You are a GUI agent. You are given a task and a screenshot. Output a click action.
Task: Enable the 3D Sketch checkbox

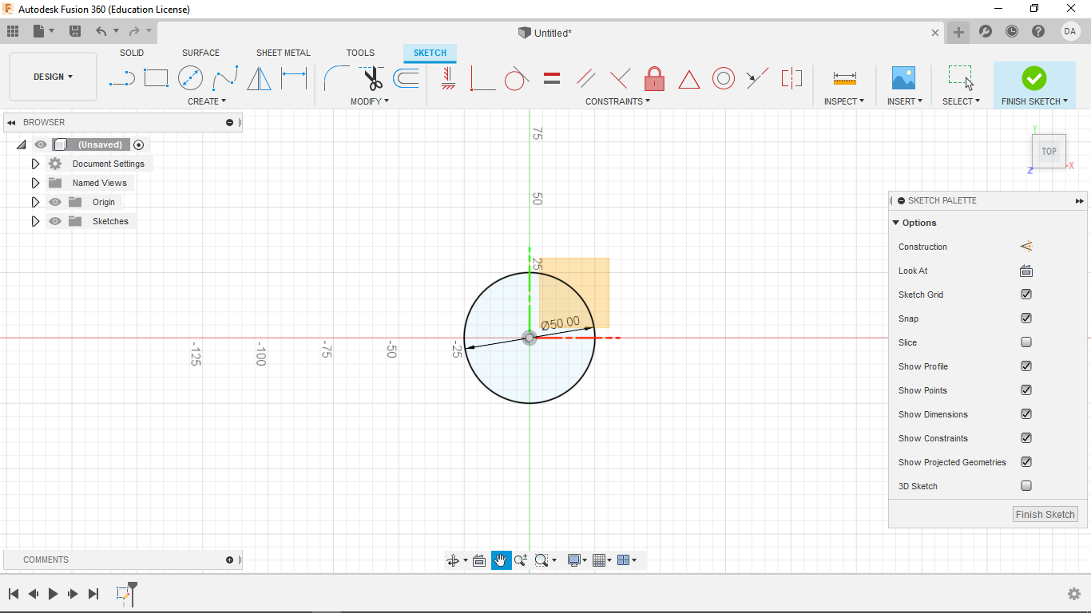[1026, 486]
